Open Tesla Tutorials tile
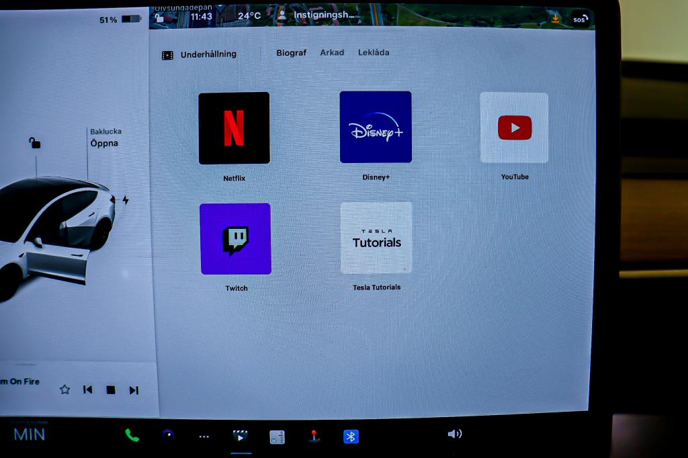Screen dimensions: 688x458 376,238
